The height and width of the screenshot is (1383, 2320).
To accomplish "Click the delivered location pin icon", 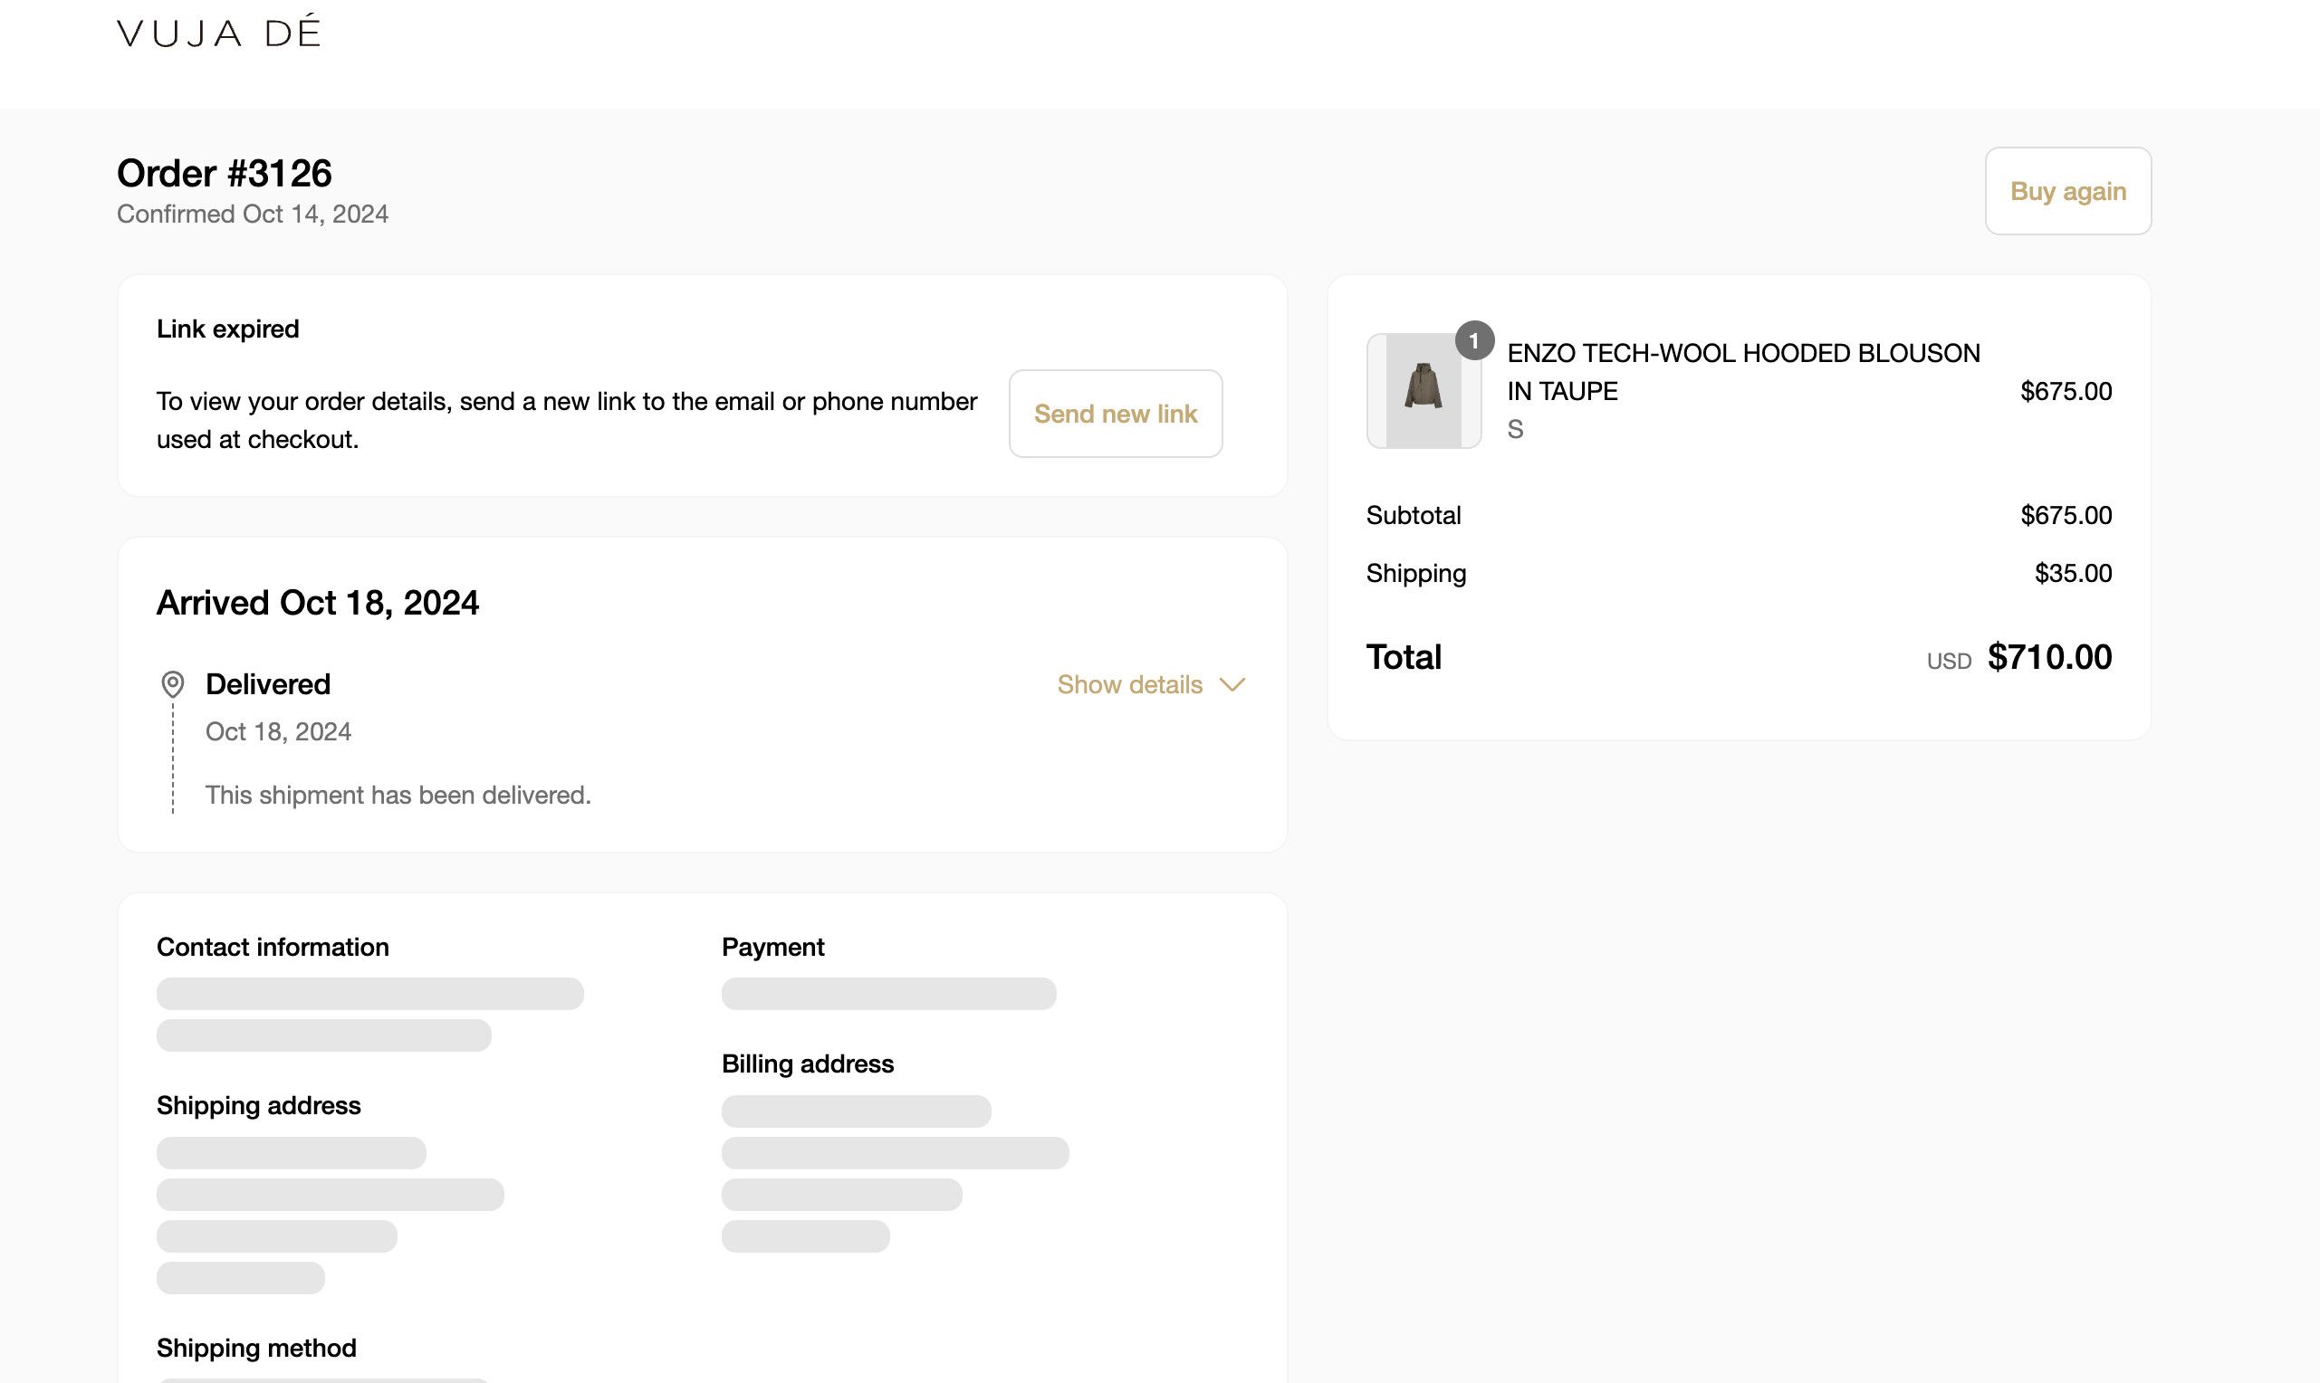I will 172,685.
